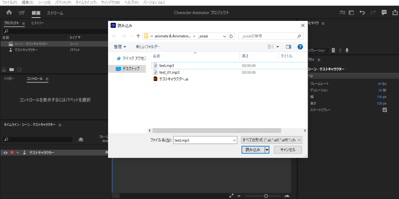Click the Forward arrow in import dialog
The width and height of the screenshot is (399, 199).
click(x=124, y=36)
